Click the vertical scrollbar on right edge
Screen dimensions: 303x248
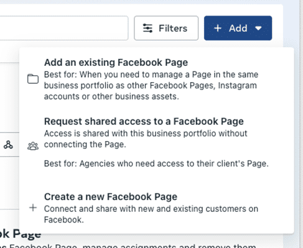[300, 124]
